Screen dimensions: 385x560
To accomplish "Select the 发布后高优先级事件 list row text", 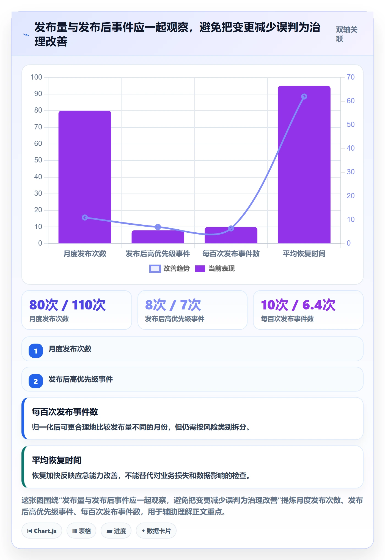I will (81, 379).
